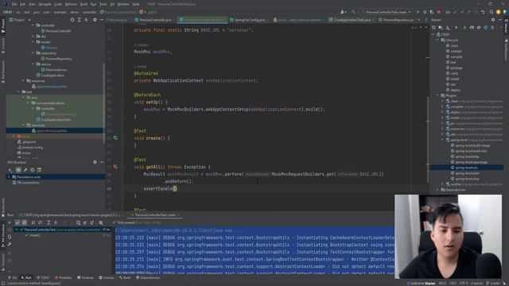This screenshot has width=509, height=286.
Task: Open test runner settings gear icon
Action: click(x=101, y=222)
